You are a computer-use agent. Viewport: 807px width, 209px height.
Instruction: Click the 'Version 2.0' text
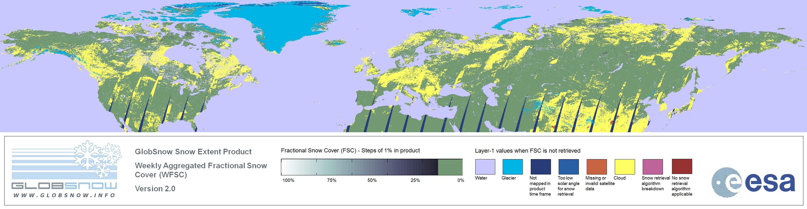tap(155, 189)
